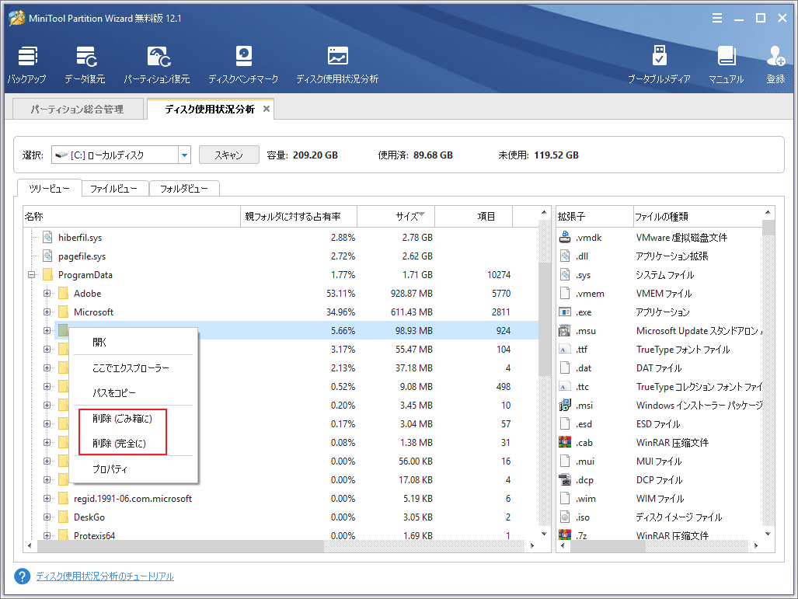
Task: Close the ディスク使用状況分析 tab
Action: click(267, 109)
